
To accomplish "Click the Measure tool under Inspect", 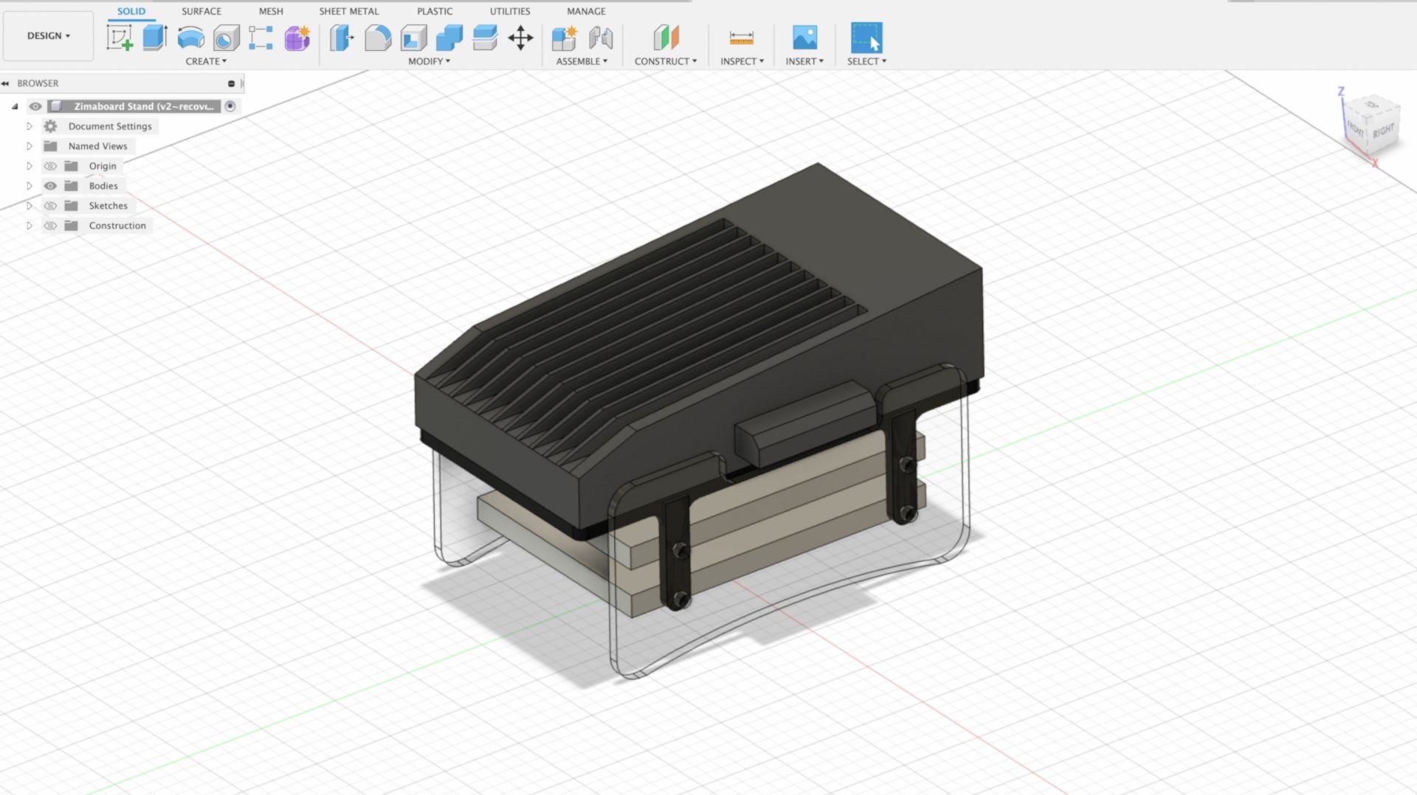I will click(x=741, y=38).
